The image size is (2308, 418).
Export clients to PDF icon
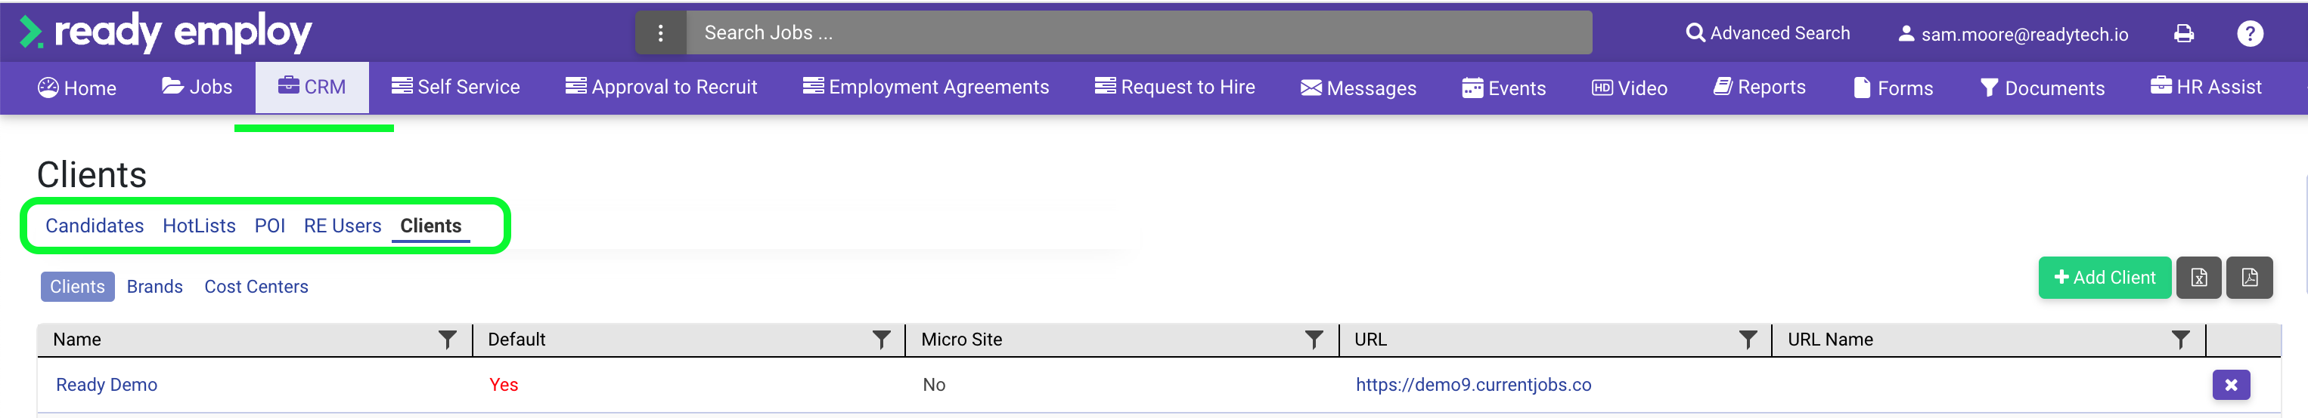[2249, 278]
